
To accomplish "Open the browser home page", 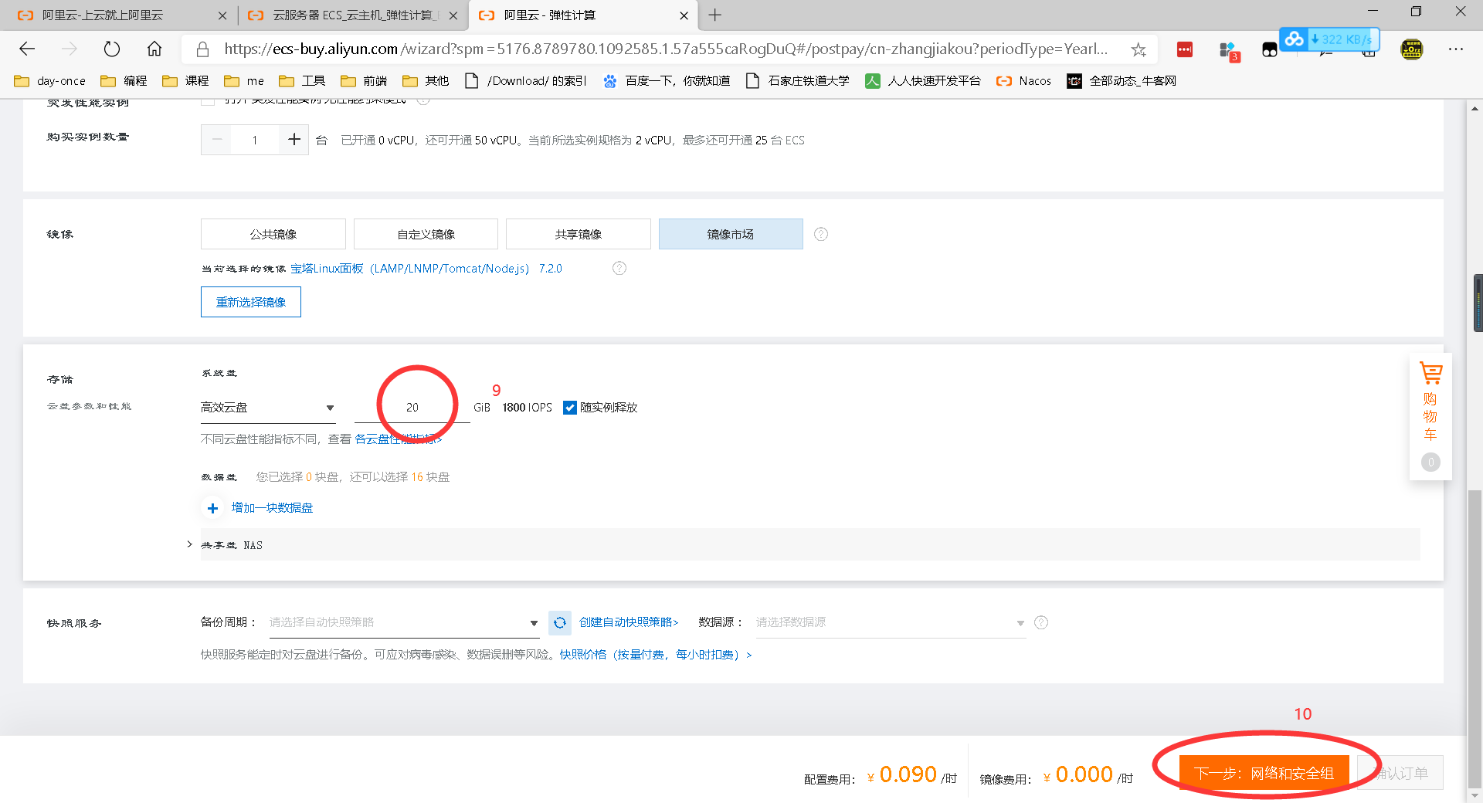I will tap(154, 49).
